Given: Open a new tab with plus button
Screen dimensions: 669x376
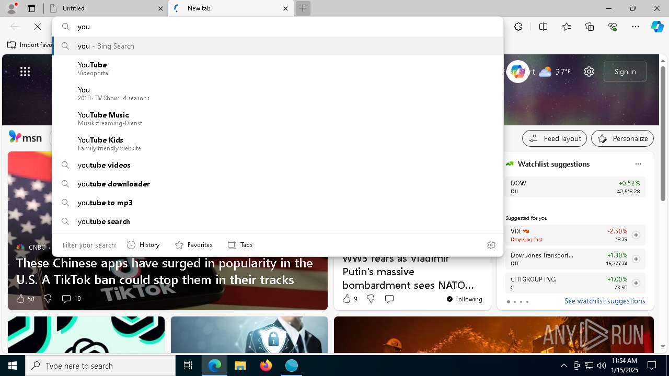Looking at the screenshot, I should pos(303,8).
